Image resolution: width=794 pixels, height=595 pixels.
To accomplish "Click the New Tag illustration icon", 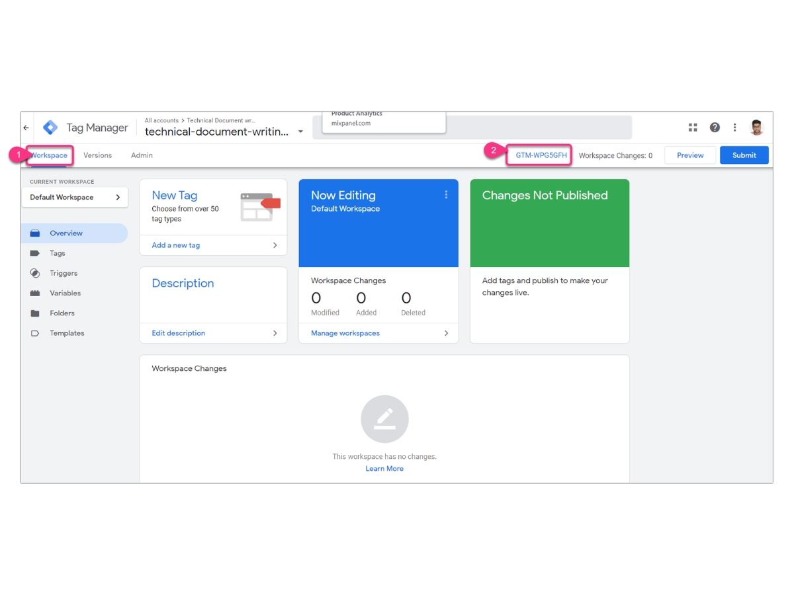I will [x=260, y=207].
